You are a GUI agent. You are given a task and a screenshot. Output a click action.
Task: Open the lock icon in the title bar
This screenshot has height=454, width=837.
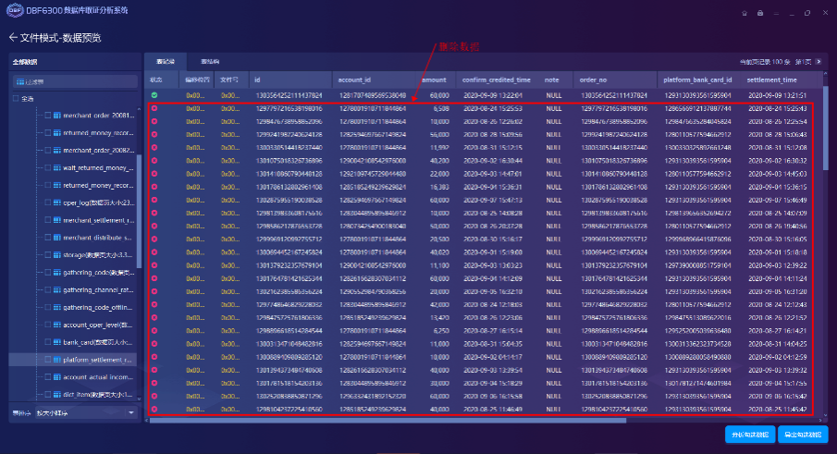click(760, 13)
